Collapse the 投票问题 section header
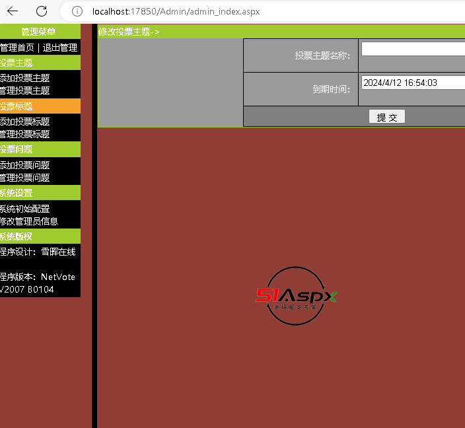This screenshot has height=428, width=465. point(17,150)
